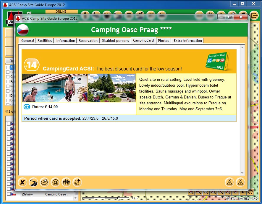Go to the Reservation tab

coord(88,41)
